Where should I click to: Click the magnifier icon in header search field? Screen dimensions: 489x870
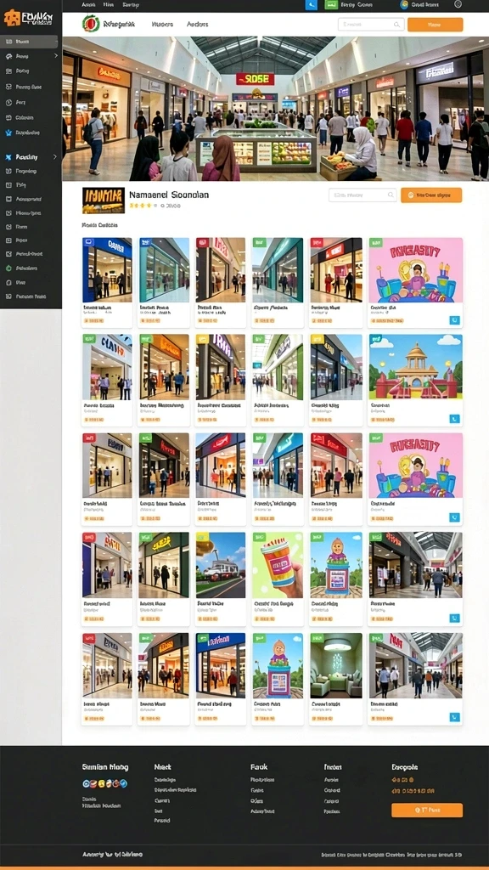[x=396, y=25]
